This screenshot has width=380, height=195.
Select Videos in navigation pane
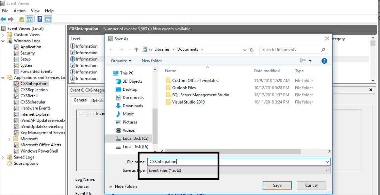coord(125,130)
